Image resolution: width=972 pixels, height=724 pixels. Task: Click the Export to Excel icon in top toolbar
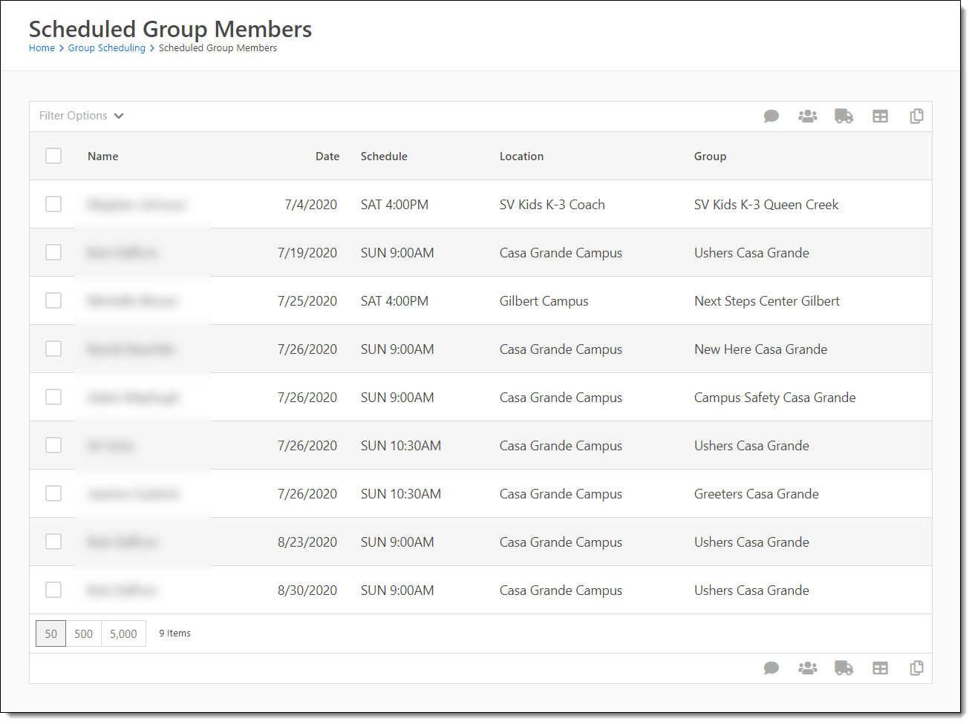pos(881,116)
